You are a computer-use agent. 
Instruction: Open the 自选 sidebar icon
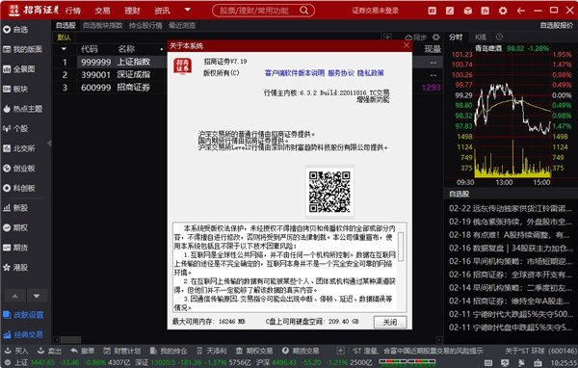click(7, 30)
